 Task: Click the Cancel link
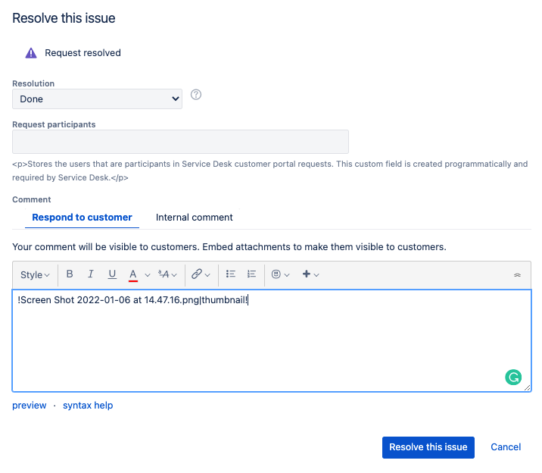click(506, 447)
